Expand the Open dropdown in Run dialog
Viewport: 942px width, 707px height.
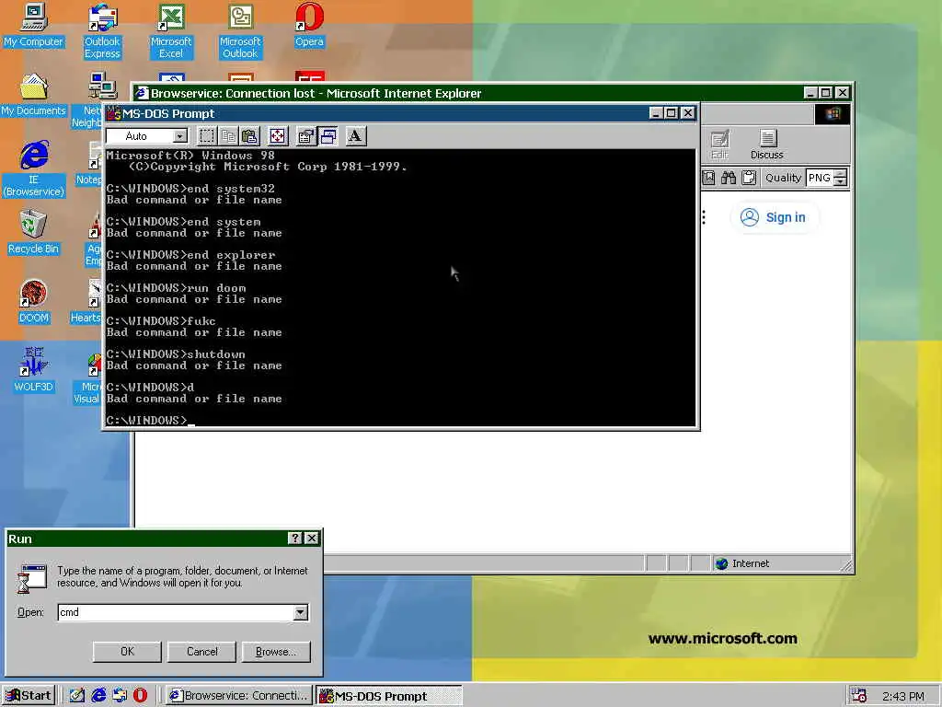[x=301, y=612]
